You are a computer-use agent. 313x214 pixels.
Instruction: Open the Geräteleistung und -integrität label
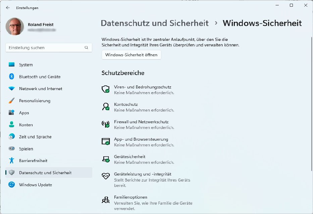click(x=143, y=174)
